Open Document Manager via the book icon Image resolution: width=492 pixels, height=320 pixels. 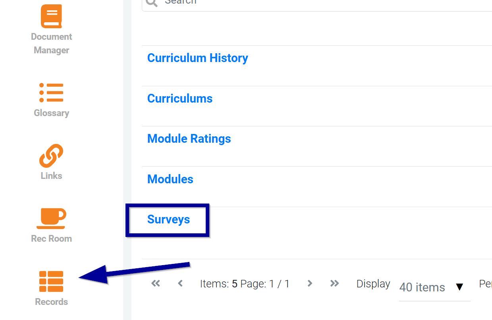pyautogui.click(x=51, y=17)
